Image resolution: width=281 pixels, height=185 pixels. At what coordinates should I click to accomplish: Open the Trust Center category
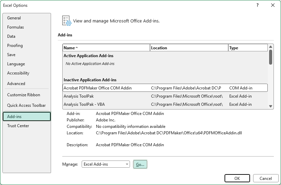pos(27,126)
